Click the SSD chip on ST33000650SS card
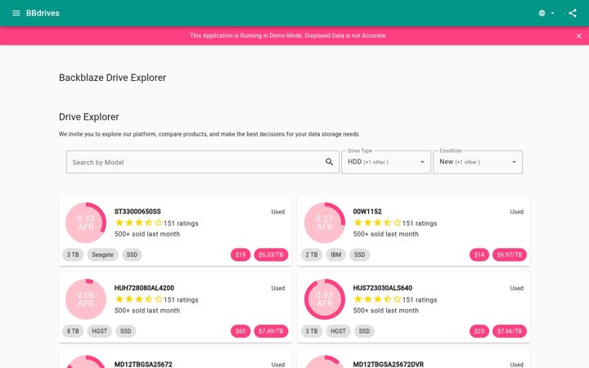The image size is (589, 368). (x=132, y=254)
